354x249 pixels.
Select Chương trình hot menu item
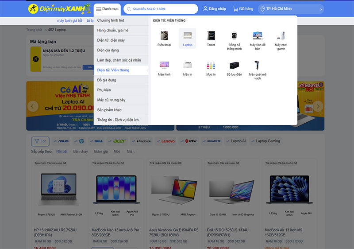coord(121,20)
